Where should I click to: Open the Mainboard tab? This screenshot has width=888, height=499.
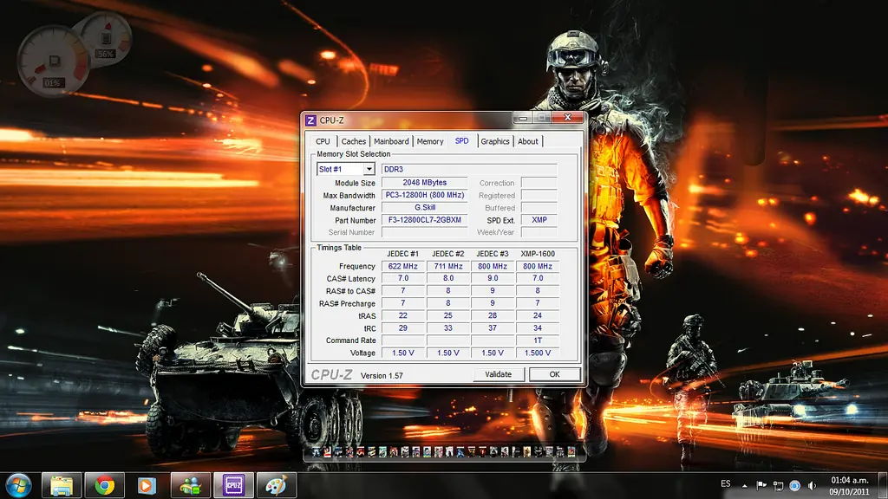[391, 141]
